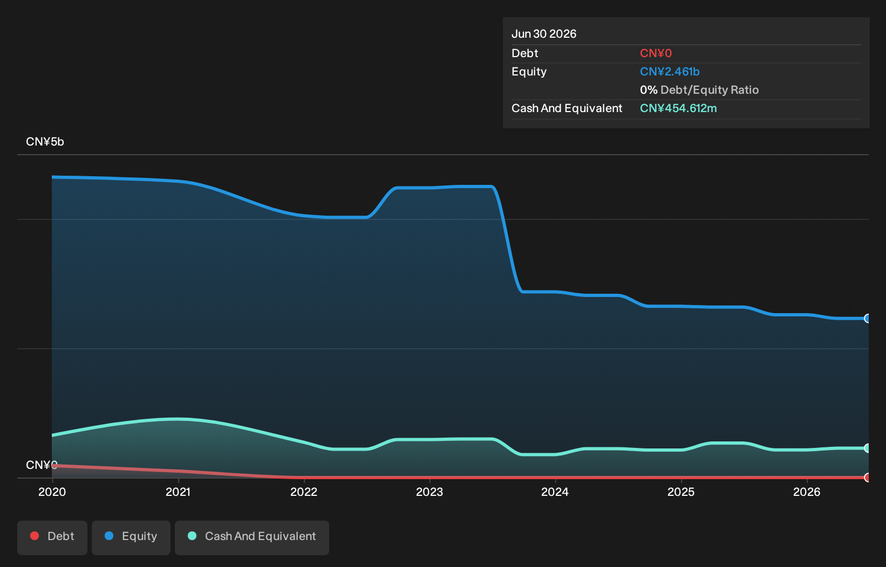Click the 2022 x-axis label
Screen dimensions: 886x567
304,492
